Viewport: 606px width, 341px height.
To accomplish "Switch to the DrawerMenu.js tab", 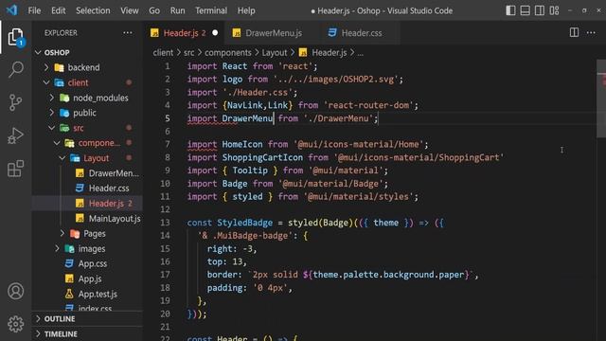I will coord(274,33).
